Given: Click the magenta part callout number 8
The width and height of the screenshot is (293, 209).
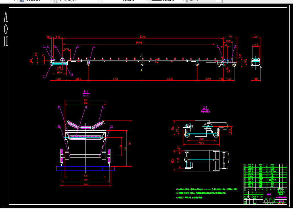Looking at the screenshot, I should tap(217, 46).
